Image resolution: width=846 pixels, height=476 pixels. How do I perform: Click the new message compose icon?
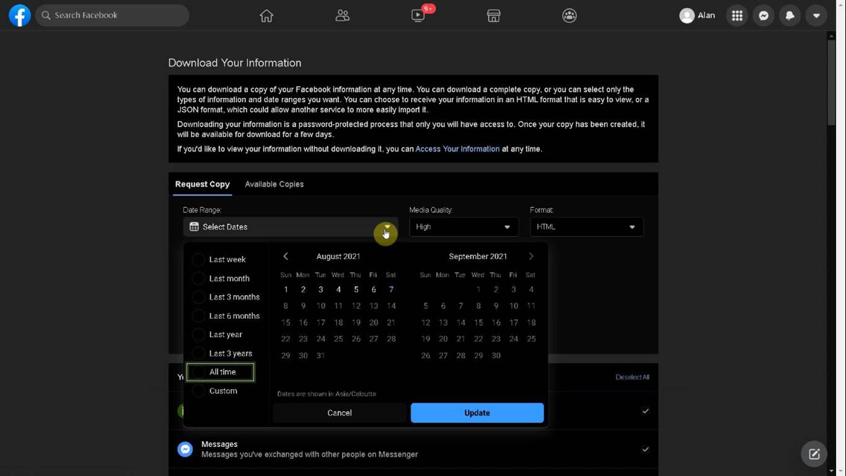[814, 454]
